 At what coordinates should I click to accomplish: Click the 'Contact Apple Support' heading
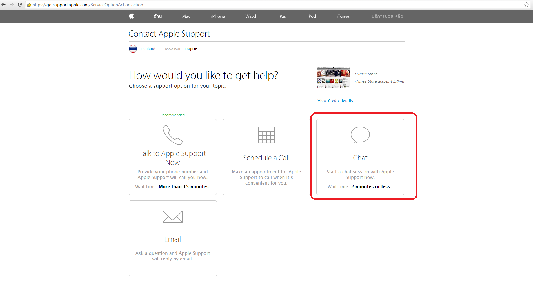[169, 34]
